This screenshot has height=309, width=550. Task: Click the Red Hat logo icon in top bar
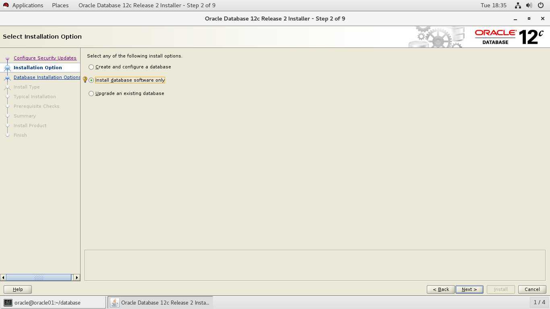pos(6,5)
